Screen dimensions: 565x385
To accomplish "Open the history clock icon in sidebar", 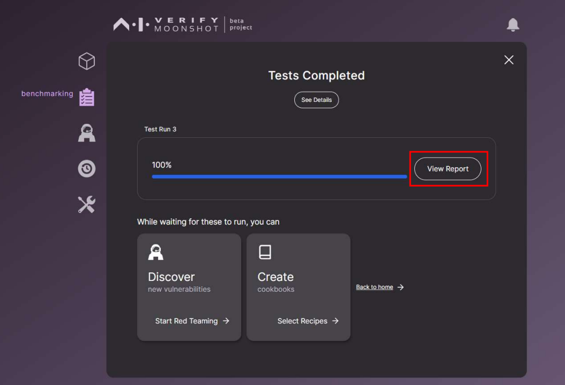I will click(87, 168).
